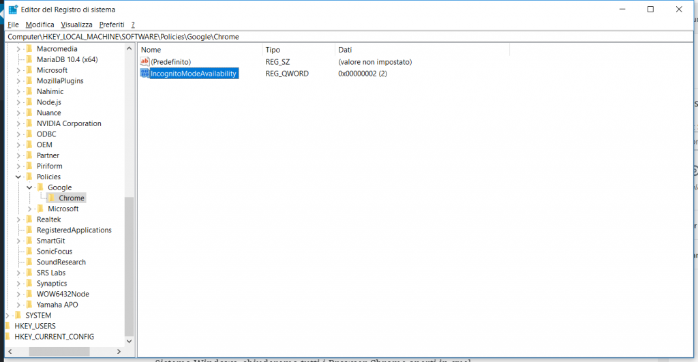The image size is (698, 362).
Task: Click the Realtek folder icon
Action: click(29, 220)
